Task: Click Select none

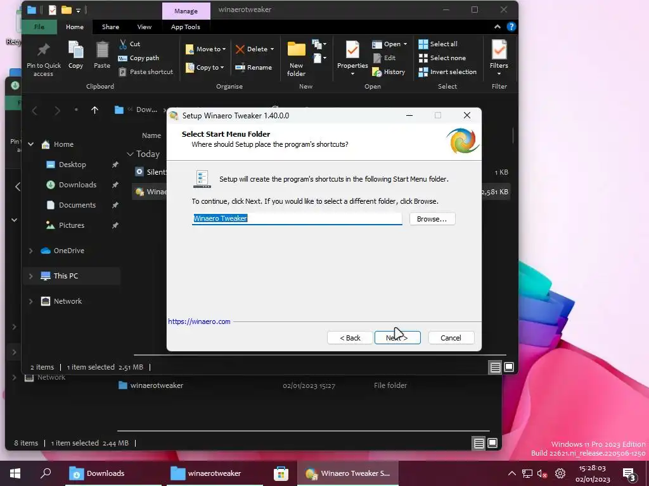Action: (442, 58)
